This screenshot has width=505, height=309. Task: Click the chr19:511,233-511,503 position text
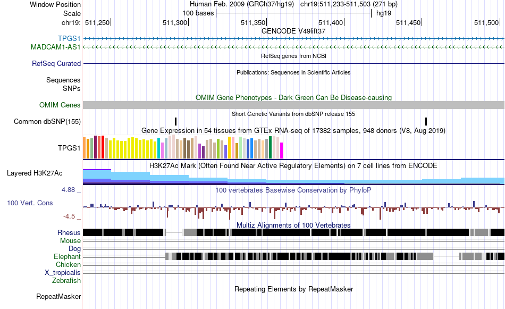pos(349,4)
